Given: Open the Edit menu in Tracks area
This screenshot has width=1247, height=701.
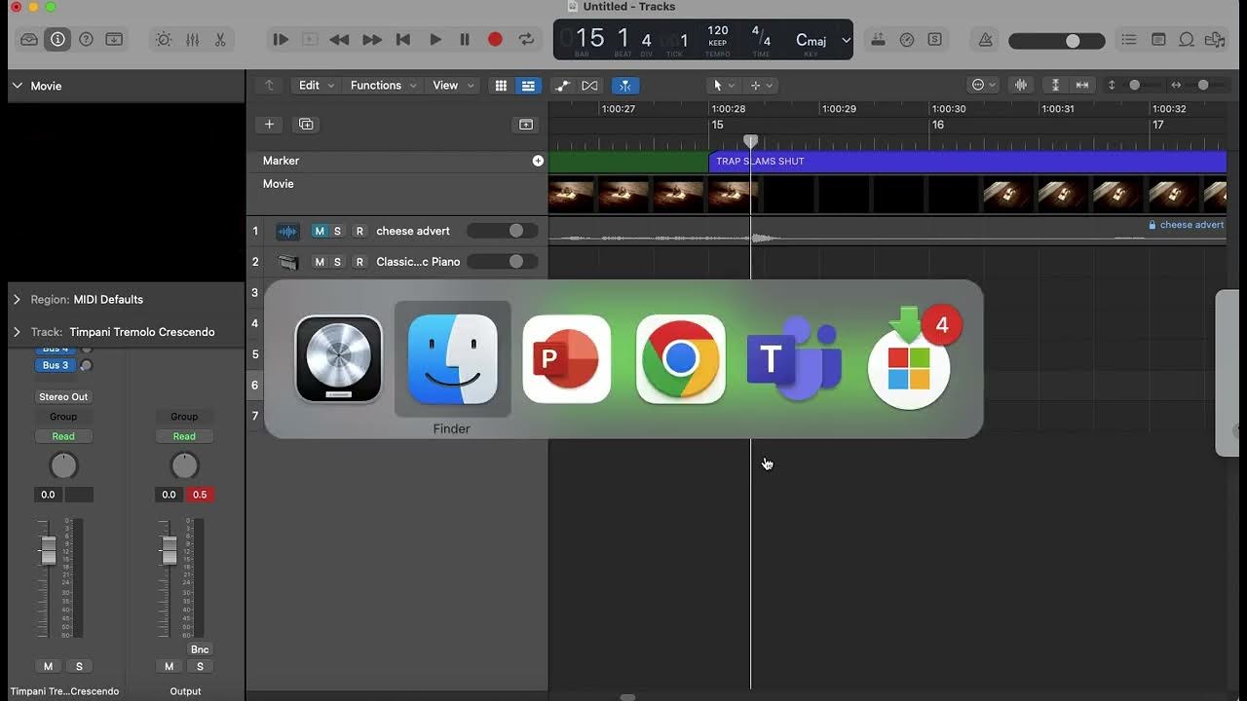Looking at the screenshot, I should pyautogui.click(x=317, y=86).
